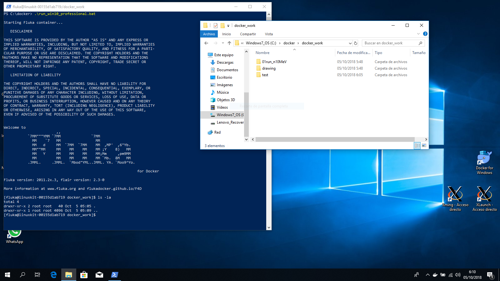Click the PowerShell window scroll down arrow

tap(269, 228)
